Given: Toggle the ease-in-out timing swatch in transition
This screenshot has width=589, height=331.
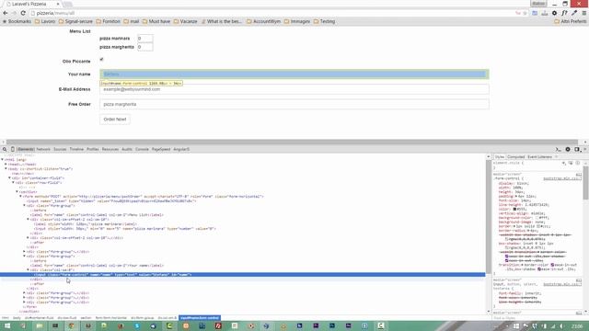Looking at the screenshot, I should tap(552, 265).
